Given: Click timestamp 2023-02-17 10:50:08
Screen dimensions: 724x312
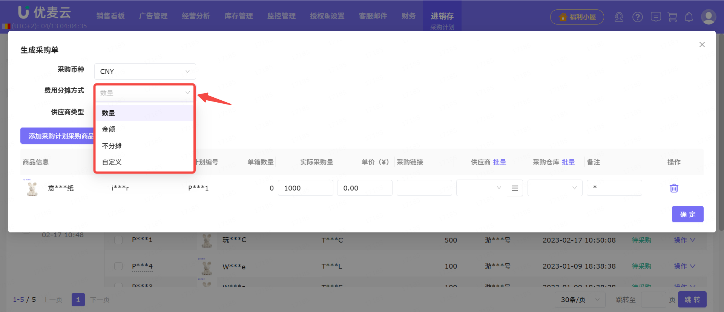Looking at the screenshot, I should pyautogui.click(x=579, y=240).
